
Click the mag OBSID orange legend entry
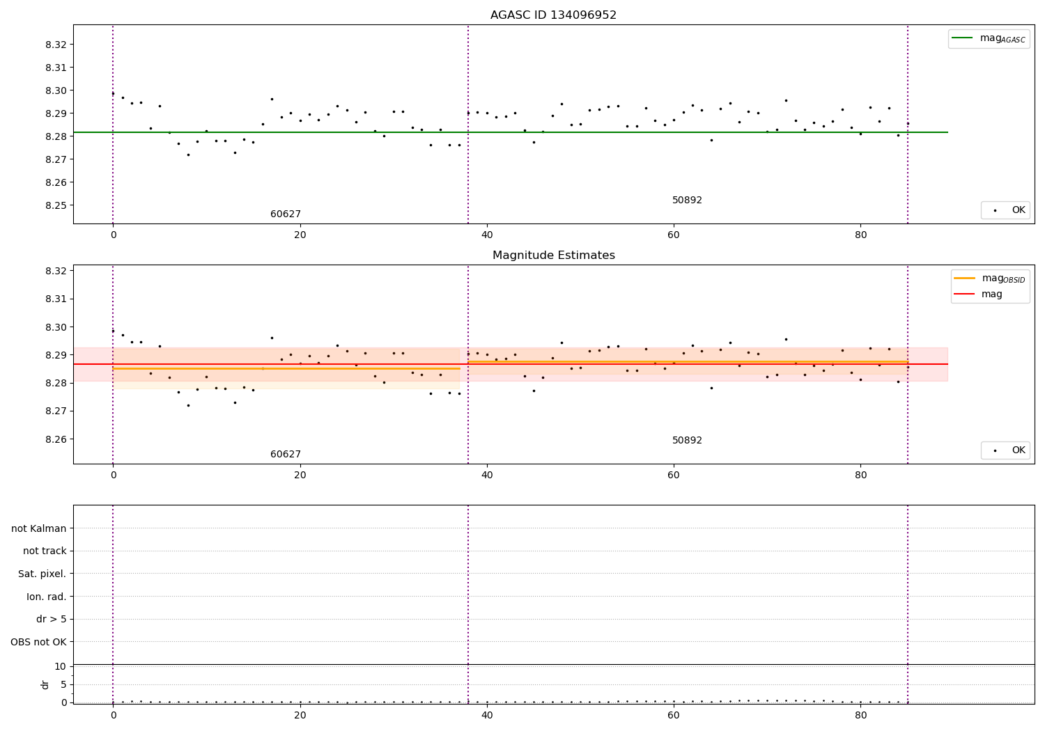click(989, 278)
